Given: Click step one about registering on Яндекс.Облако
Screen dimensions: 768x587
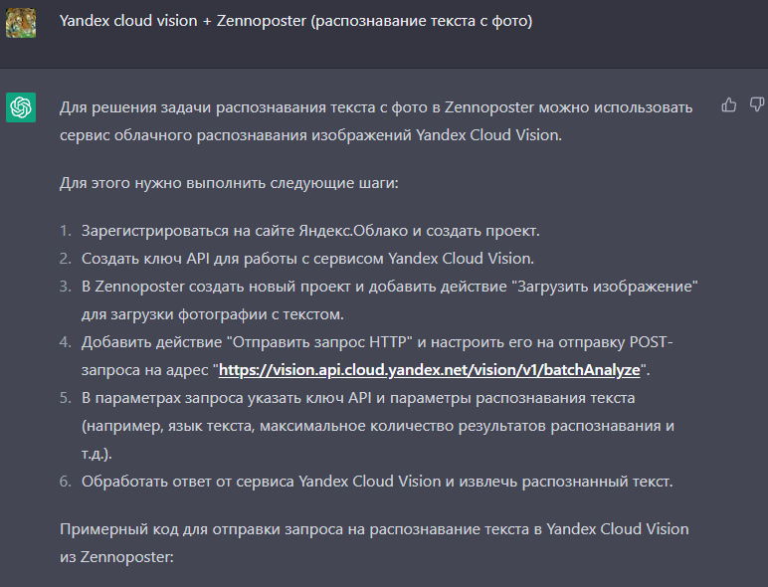Looking at the screenshot, I should [310, 231].
